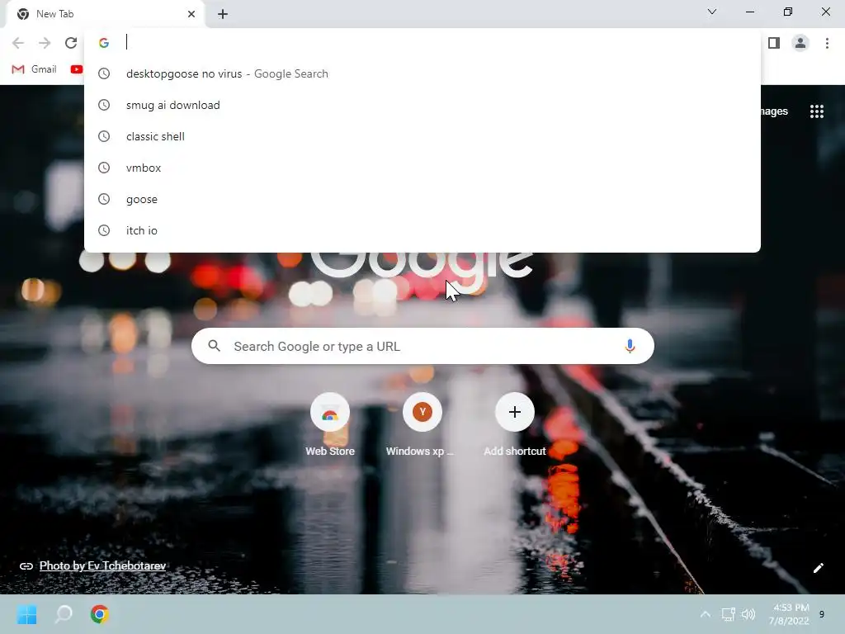The image size is (845, 634).
Task: Click the voice search microphone
Action: point(630,346)
